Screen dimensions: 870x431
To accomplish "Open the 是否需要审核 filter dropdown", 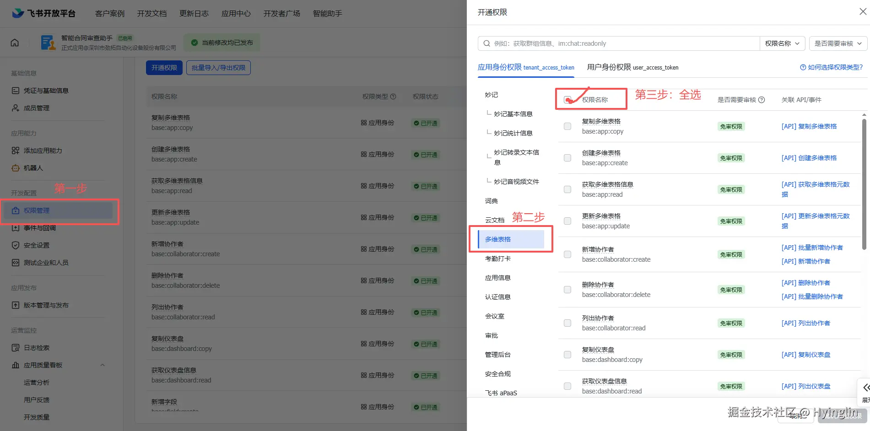I will [x=838, y=43].
